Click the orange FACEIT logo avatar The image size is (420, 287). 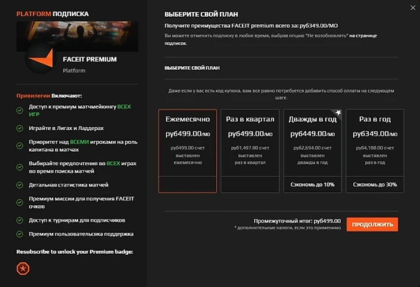(x=40, y=58)
